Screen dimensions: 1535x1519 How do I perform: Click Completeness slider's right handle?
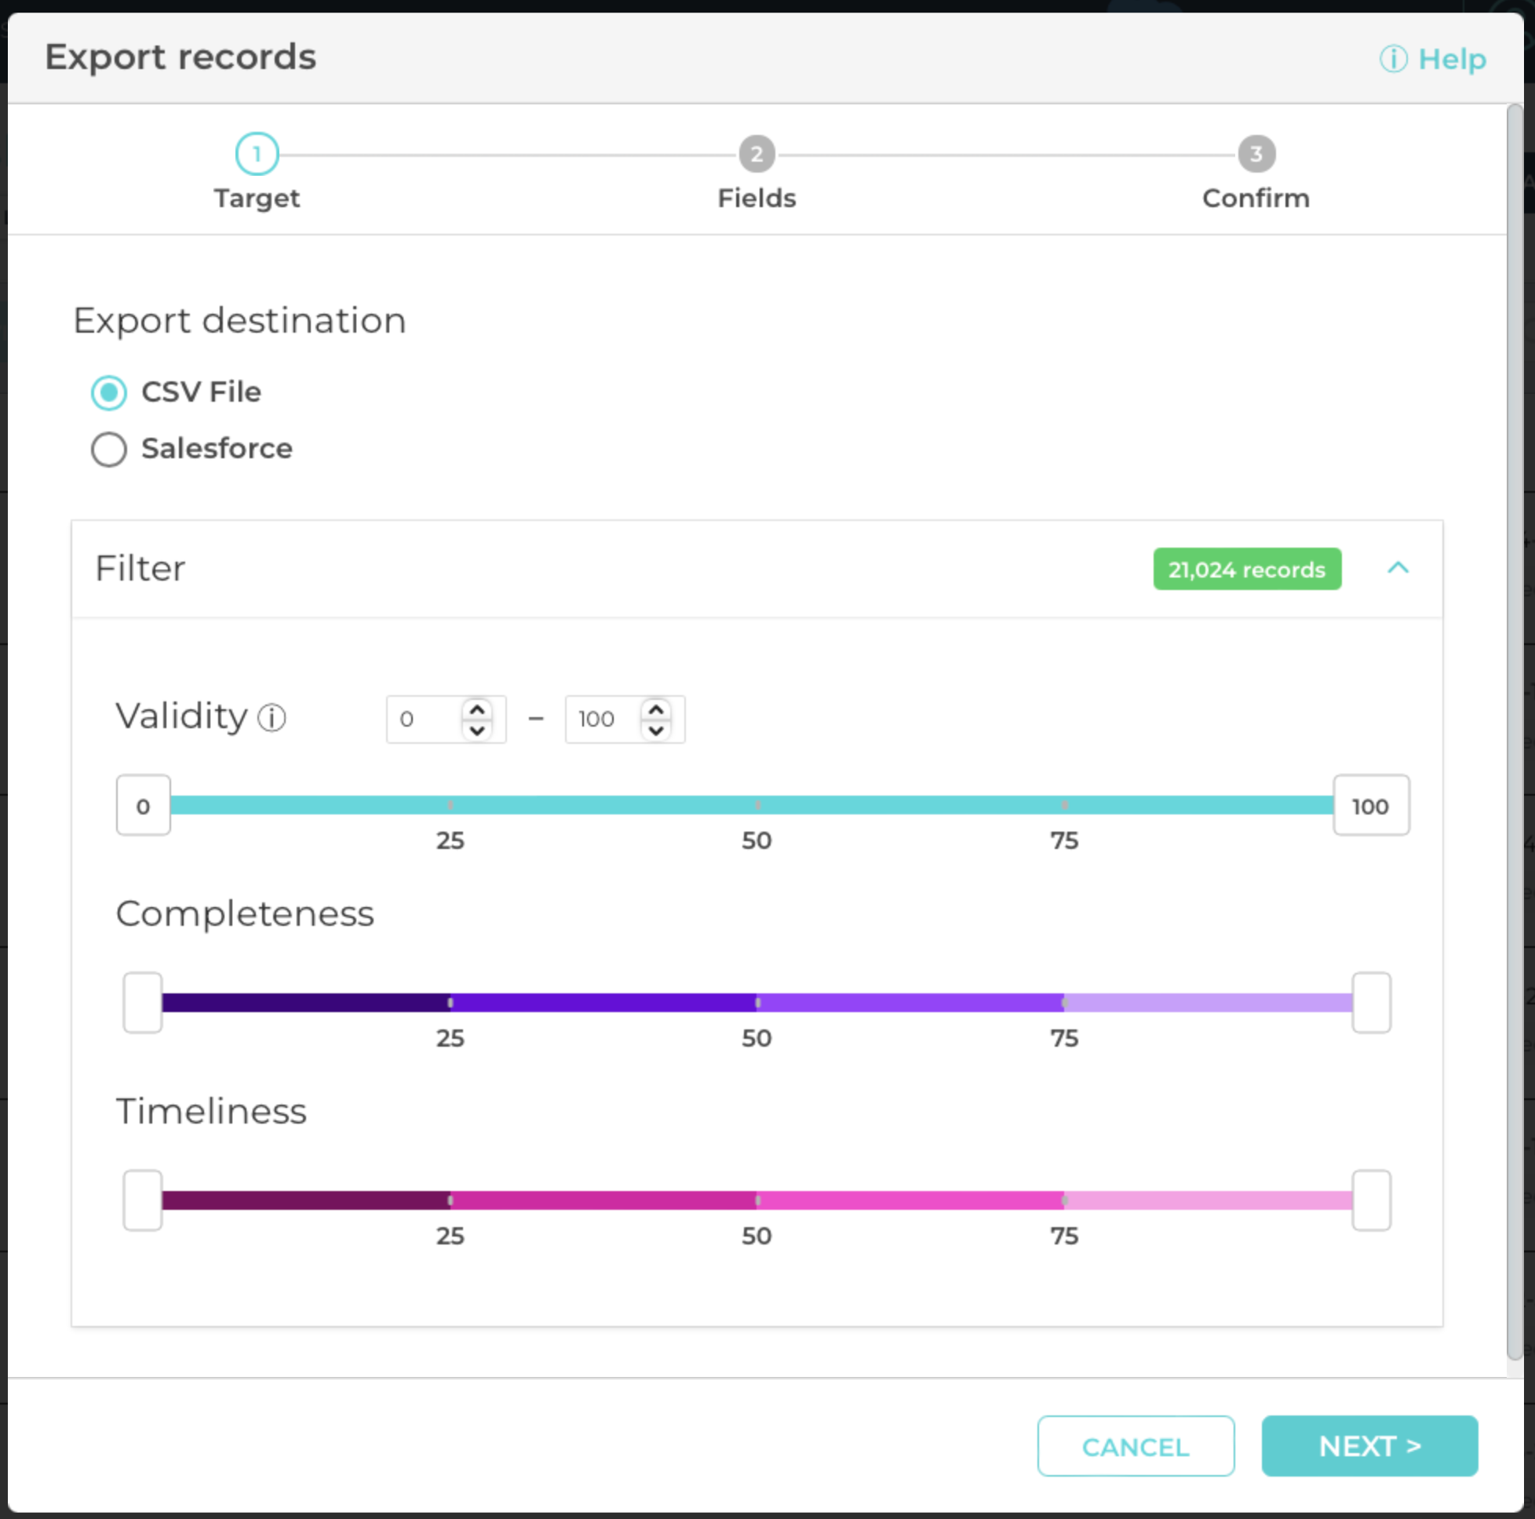pyautogui.click(x=1371, y=1002)
